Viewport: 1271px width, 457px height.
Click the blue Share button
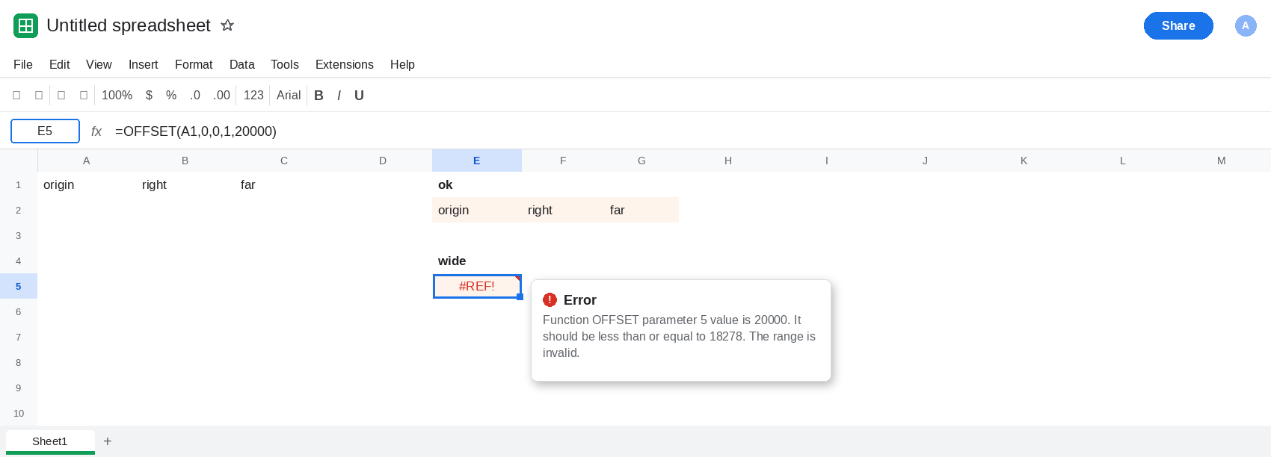point(1178,25)
